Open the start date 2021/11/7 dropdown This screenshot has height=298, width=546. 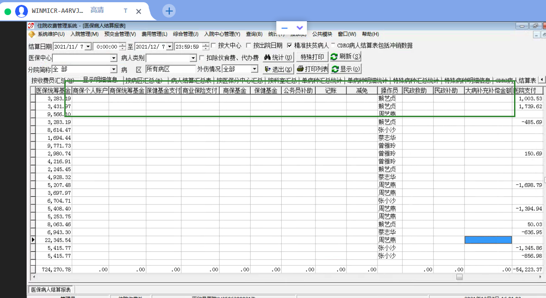[88, 47]
